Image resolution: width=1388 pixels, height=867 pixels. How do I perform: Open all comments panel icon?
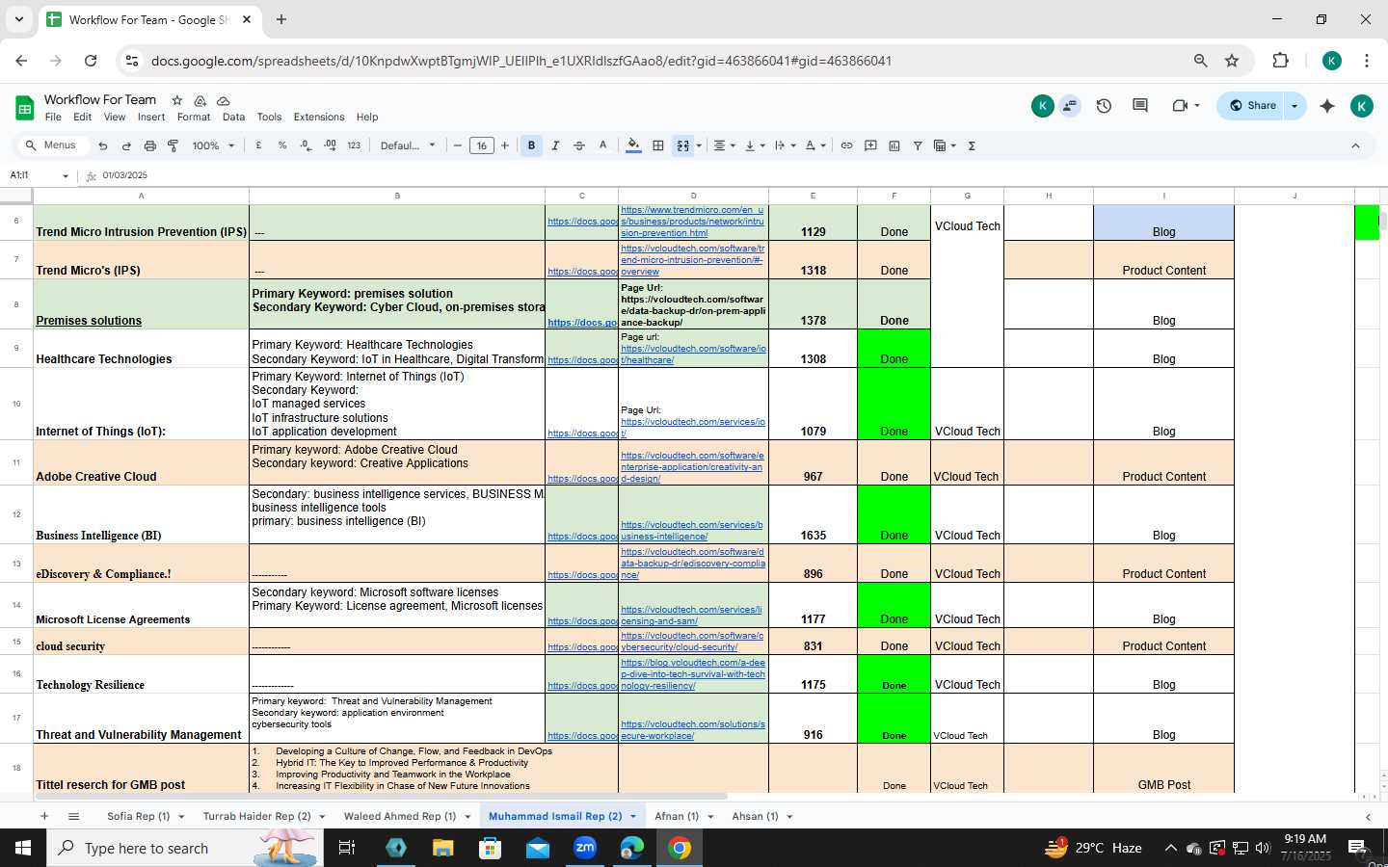1140,106
